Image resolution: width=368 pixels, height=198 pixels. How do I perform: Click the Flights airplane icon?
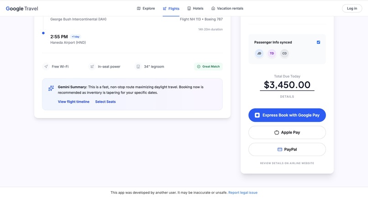coord(164,9)
